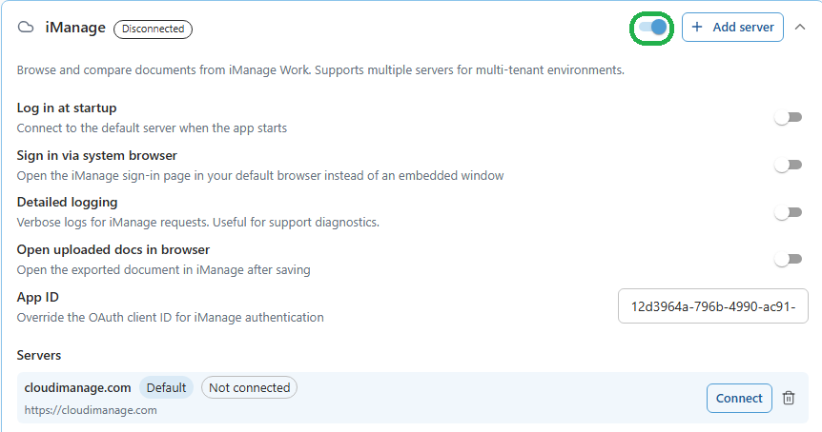This screenshot has width=822, height=432.
Task: Connect to cloudimanage.com server
Action: tap(739, 398)
